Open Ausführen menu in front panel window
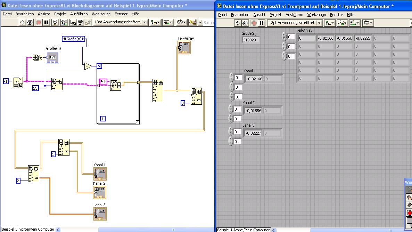The image size is (412, 232). tap(294, 15)
